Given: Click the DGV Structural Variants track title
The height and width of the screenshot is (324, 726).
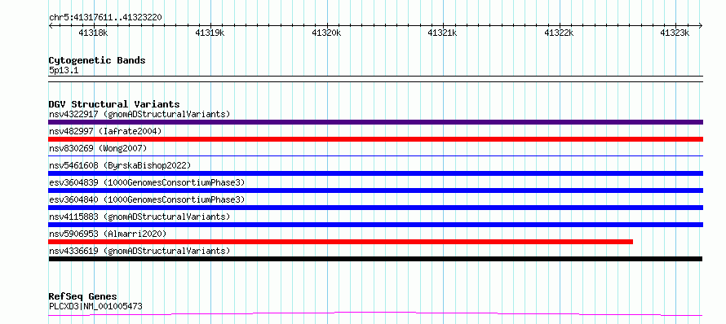Looking at the screenshot, I should click(x=114, y=104).
